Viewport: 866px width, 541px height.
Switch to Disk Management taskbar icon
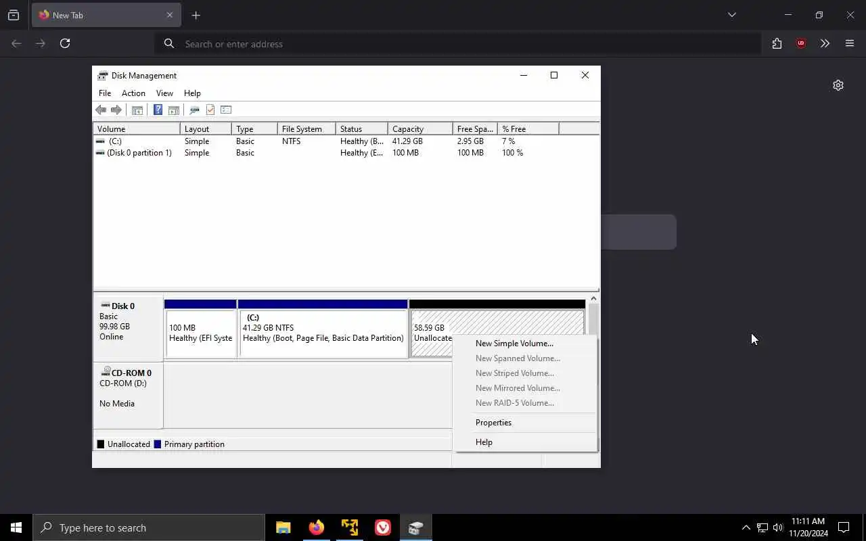tap(416, 527)
